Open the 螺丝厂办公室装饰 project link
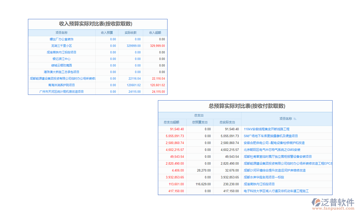This screenshot has height=214, width=358. pyautogui.click(x=62, y=39)
